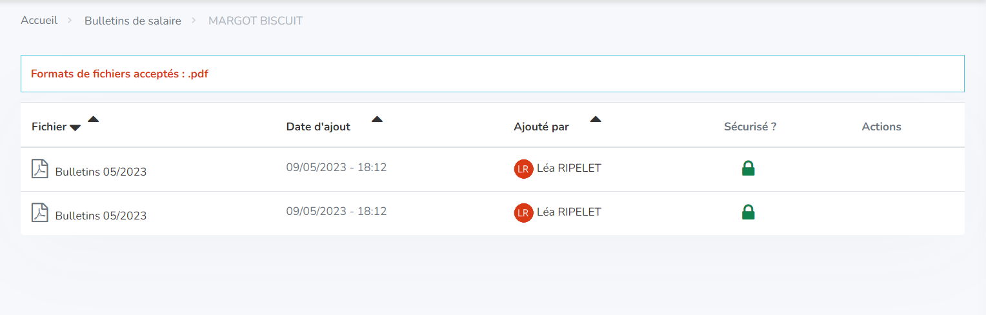Click the PDF icon in the second Bulletins row
The height and width of the screenshot is (315, 986).
(x=40, y=212)
